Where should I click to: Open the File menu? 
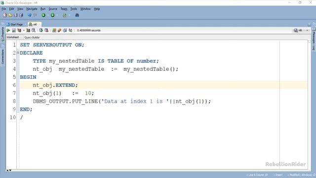(4, 9)
